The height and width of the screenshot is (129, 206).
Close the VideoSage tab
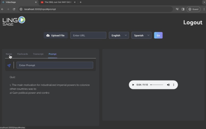tap(36, 2)
